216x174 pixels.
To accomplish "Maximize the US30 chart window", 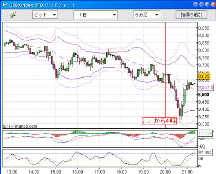I will point(207,4).
